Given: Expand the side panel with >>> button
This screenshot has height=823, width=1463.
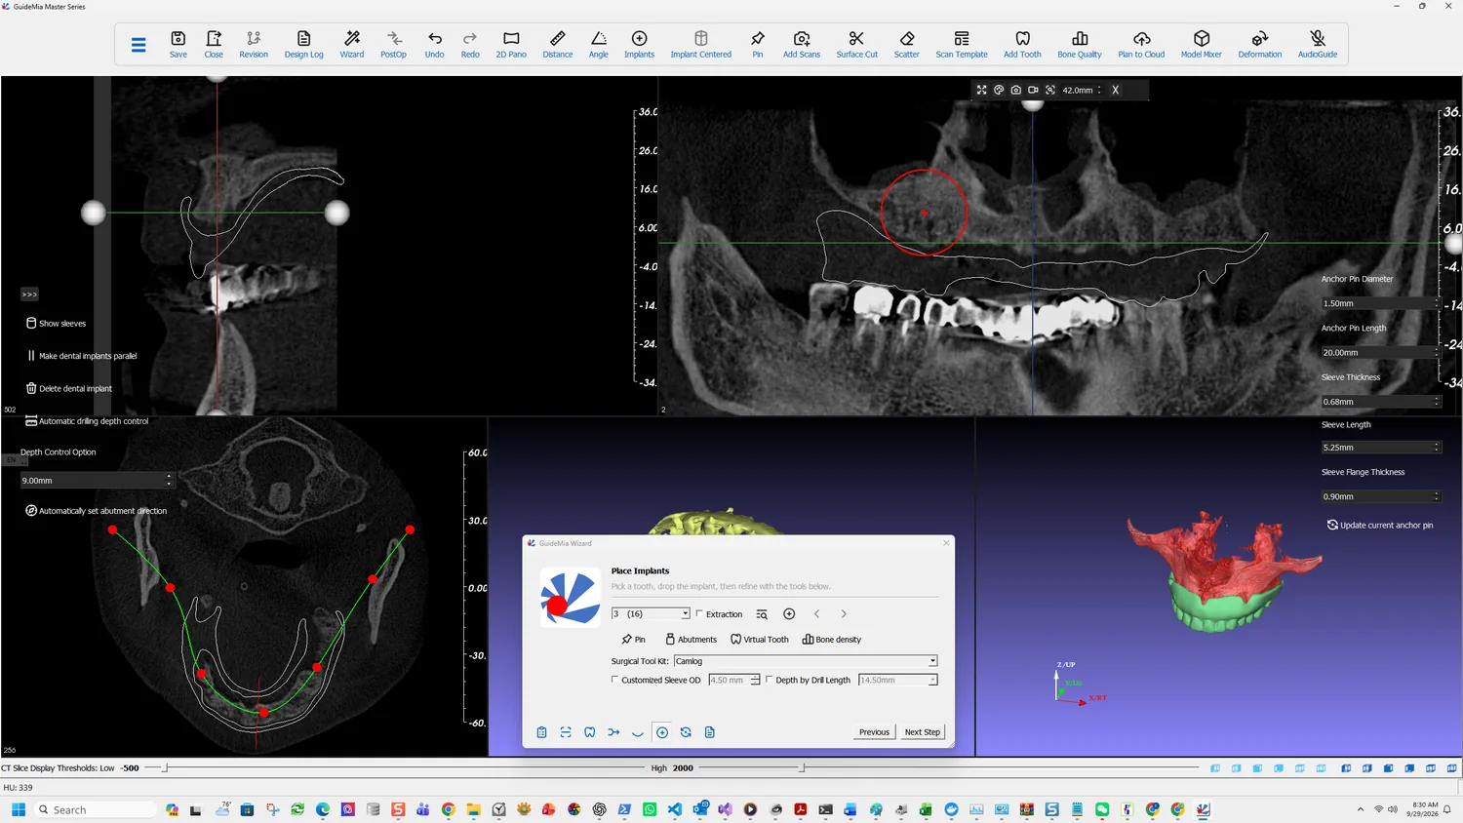Looking at the screenshot, I should [29, 294].
